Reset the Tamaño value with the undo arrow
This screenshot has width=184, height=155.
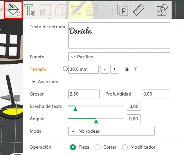[x=65, y=69]
